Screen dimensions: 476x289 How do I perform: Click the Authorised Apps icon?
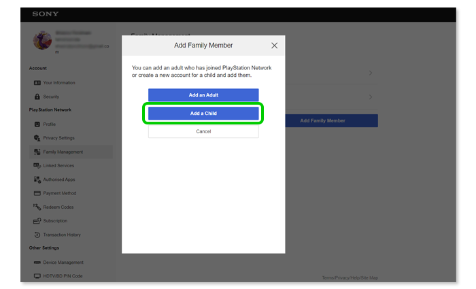pyautogui.click(x=37, y=180)
